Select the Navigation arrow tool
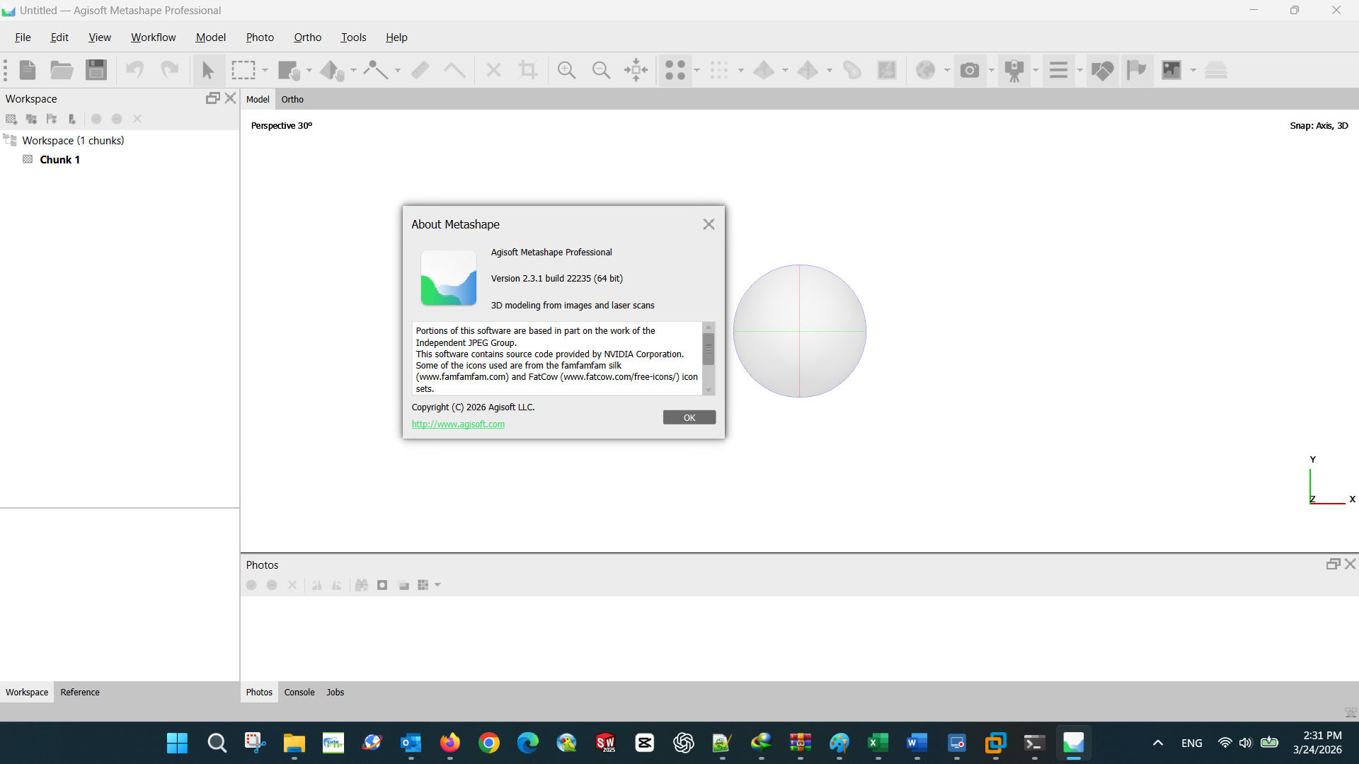Image resolution: width=1359 pixels, height=764 pixels. (x=208, y=70)
